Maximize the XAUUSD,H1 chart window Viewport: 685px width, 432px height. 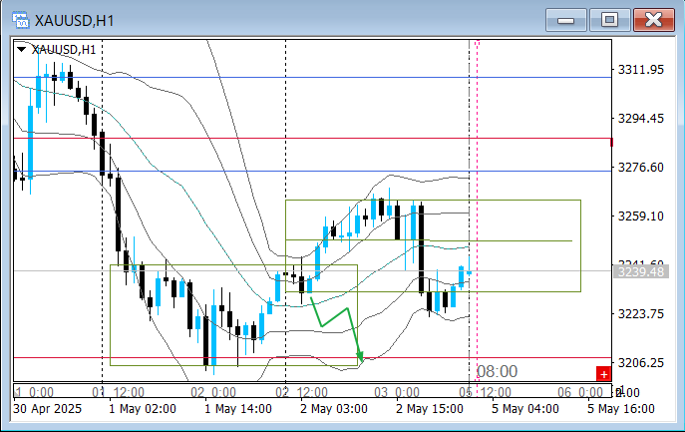(609, 19)
